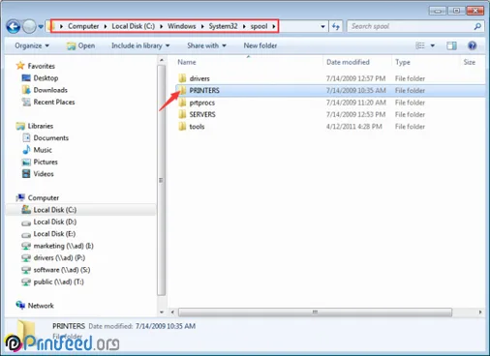Click the Open toolbar button

(80, 45)
